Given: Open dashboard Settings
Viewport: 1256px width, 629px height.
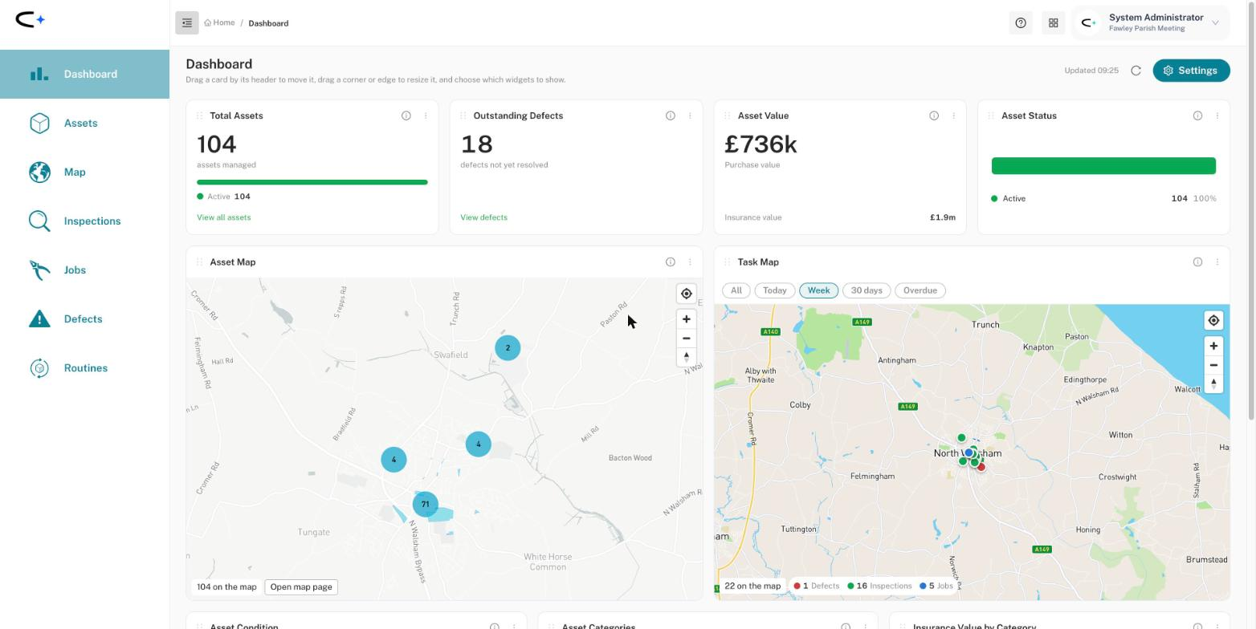Looking at the screenshot, I should tap(1192, 71).
